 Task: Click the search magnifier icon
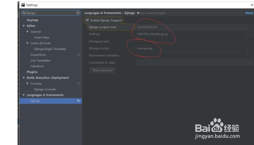24,13
